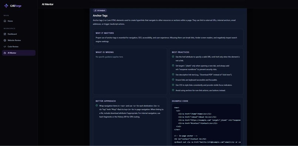Viewport: 298px width, 146px height.
Task: Click the AI Analysis badge icon
Action: 95,10
